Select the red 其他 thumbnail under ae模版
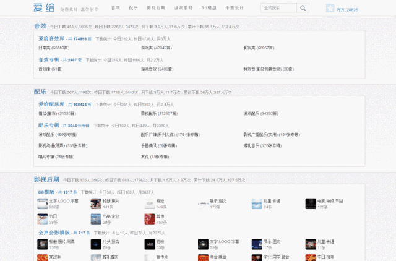 [x=150, y=219]
